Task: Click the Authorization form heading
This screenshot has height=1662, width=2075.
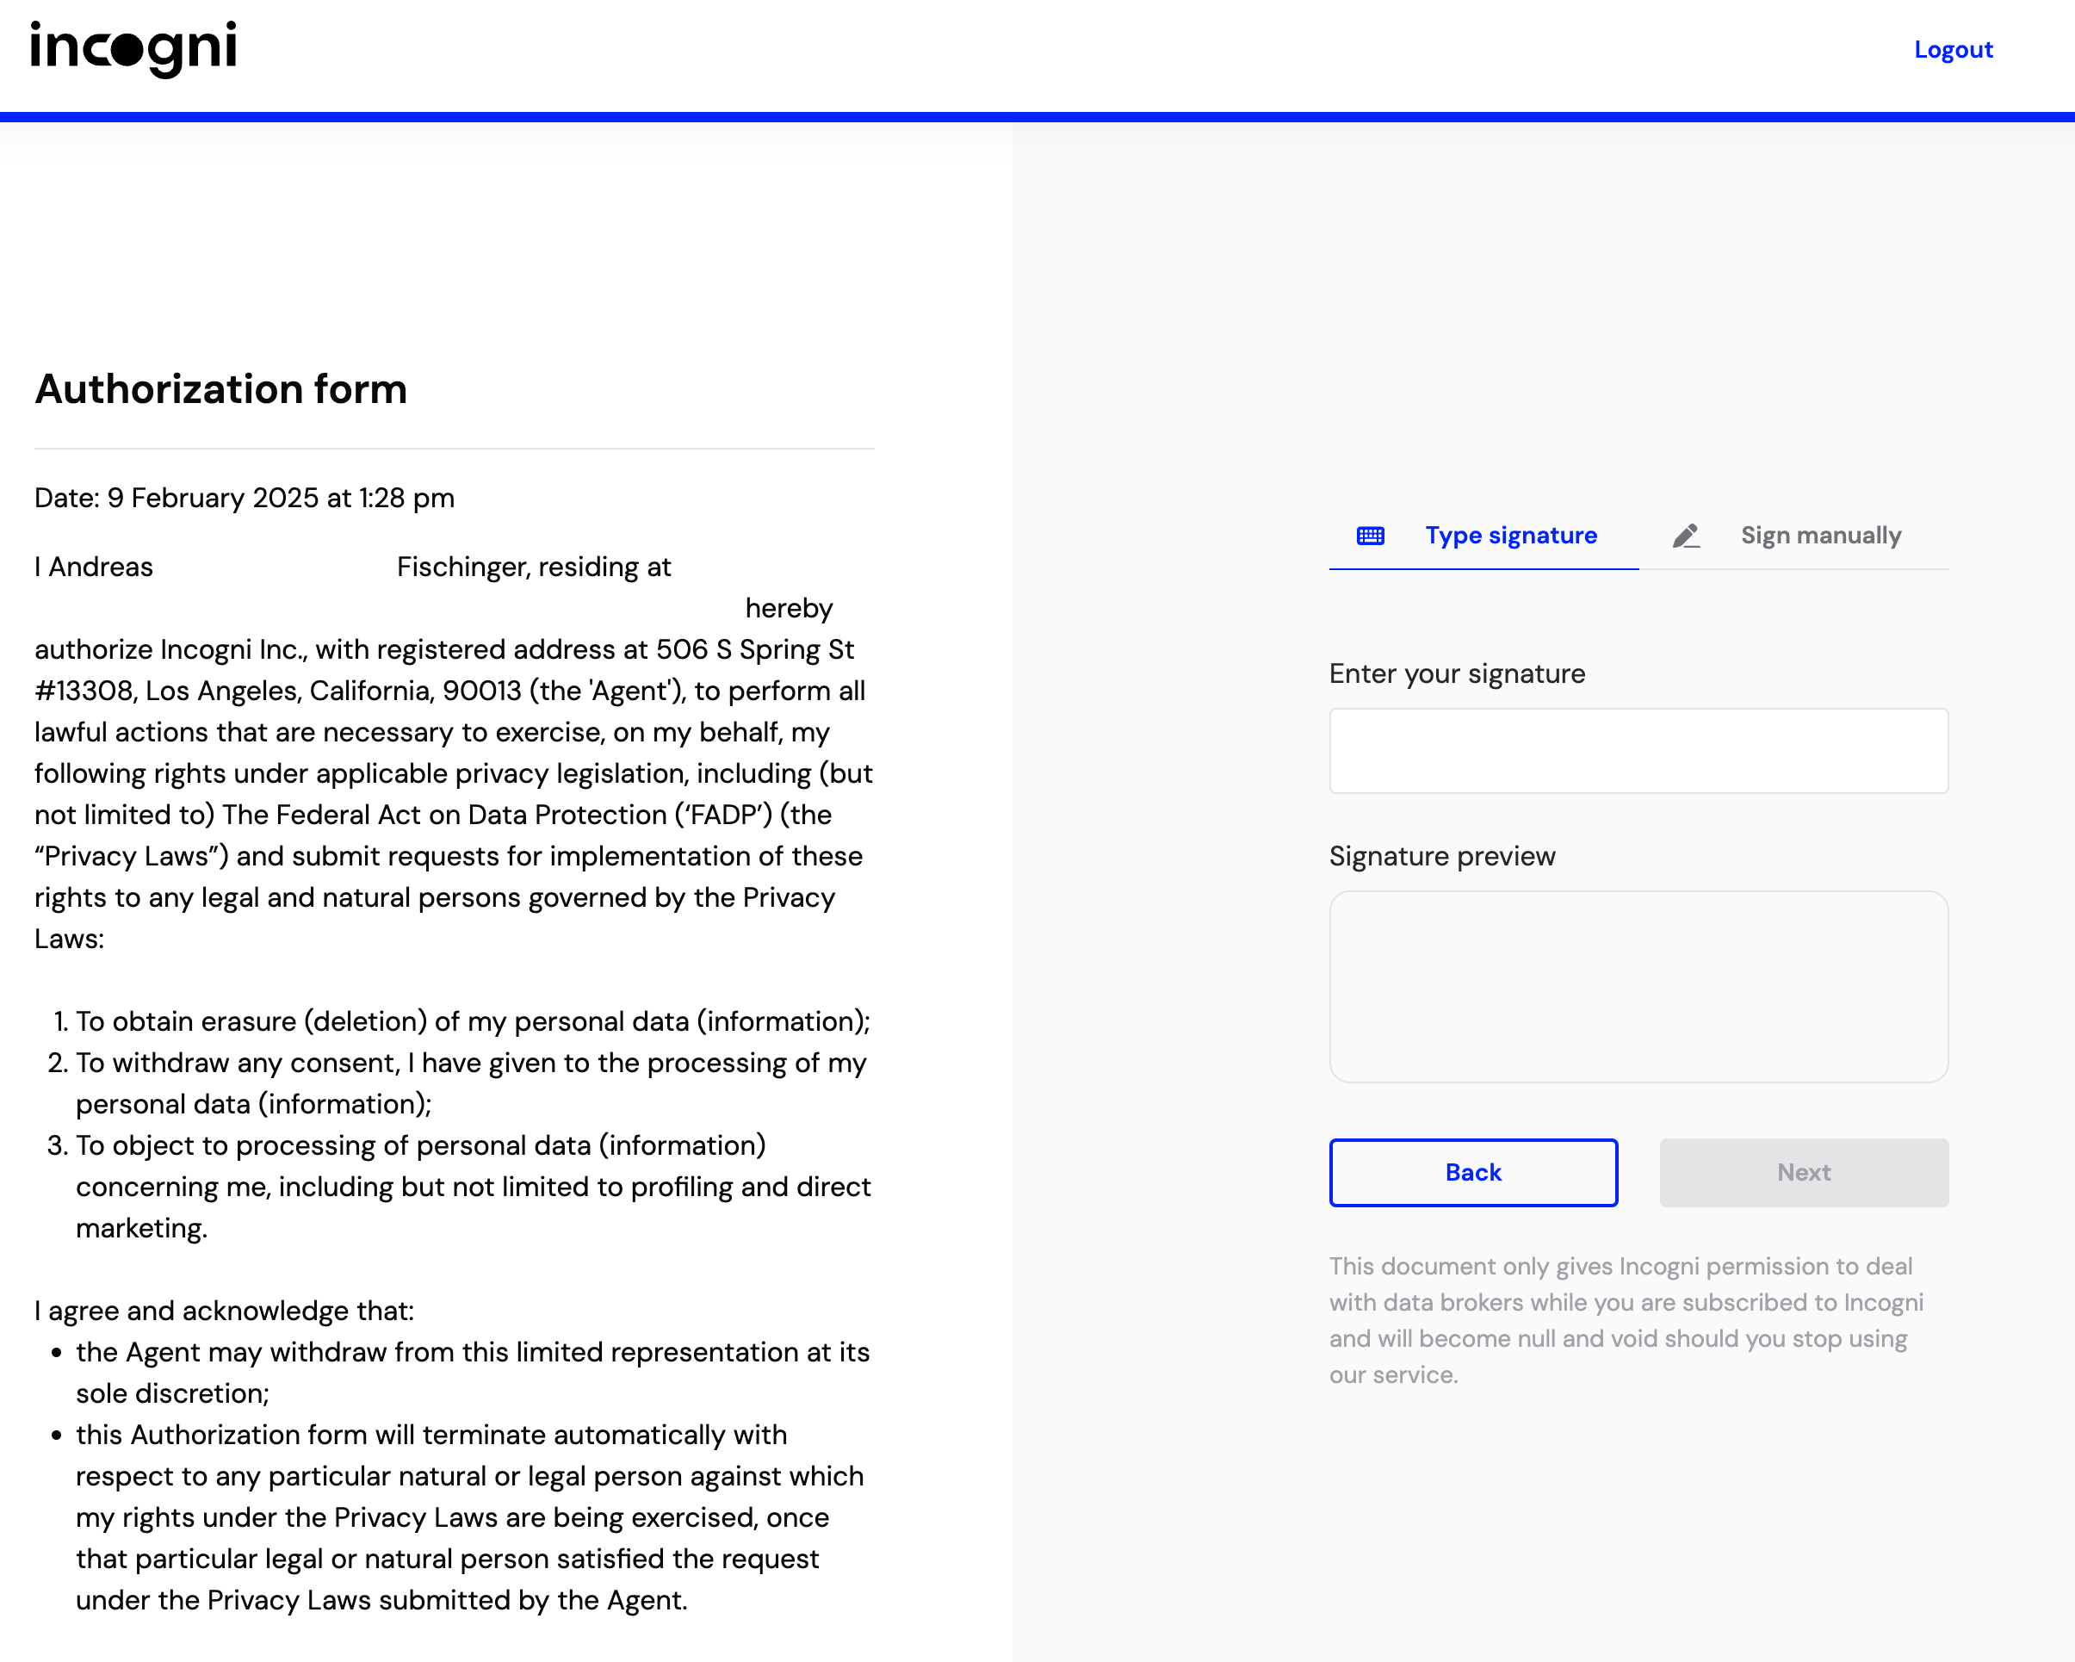Action: pos(221,390)
